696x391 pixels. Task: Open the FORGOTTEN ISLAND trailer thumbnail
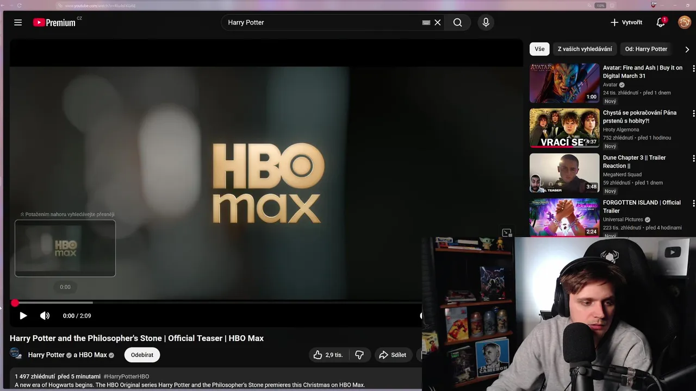click(x=564, y=217)
